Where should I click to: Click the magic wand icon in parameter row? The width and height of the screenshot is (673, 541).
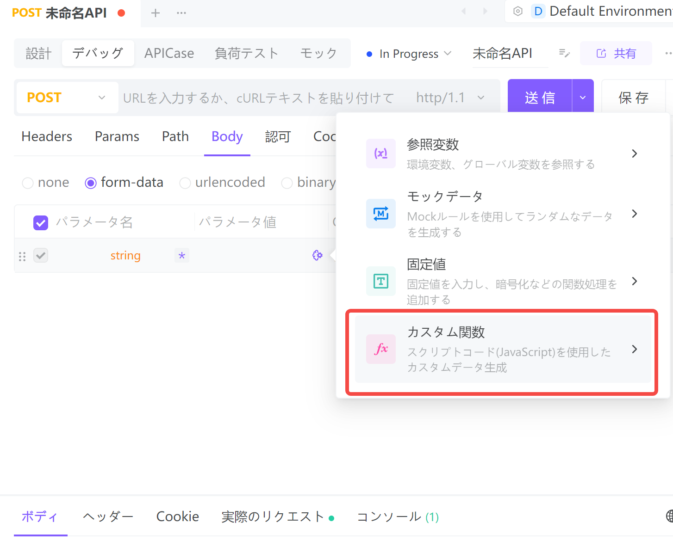(x=317, y=255)
